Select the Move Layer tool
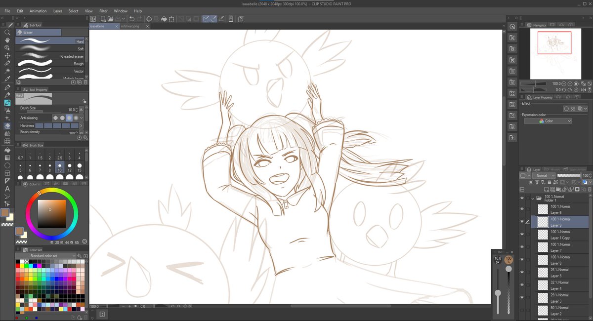Screen dimensions: 593x321 [7, 55]
